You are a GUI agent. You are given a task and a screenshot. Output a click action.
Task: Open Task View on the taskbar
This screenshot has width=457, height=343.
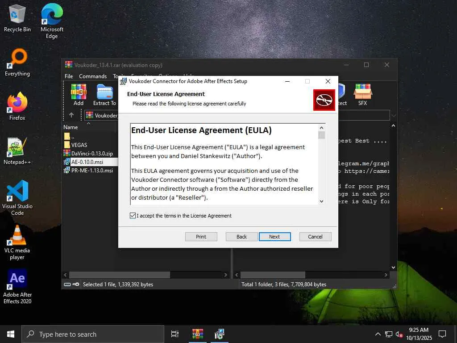[x=175, y=334]
